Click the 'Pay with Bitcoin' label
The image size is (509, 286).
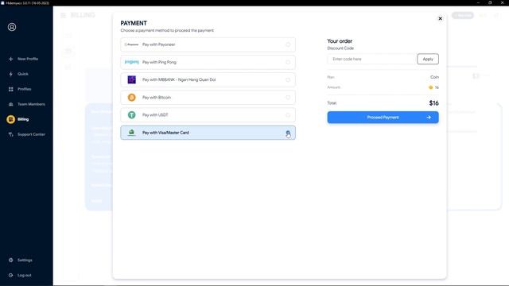pyautogui.click(x=157, y=97)
